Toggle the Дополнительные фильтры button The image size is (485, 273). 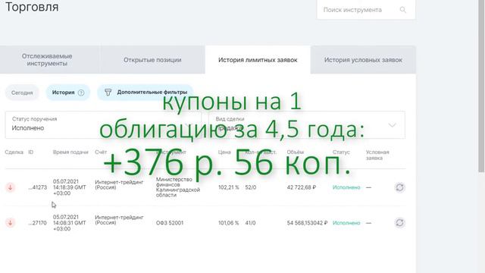coord(145,93)
